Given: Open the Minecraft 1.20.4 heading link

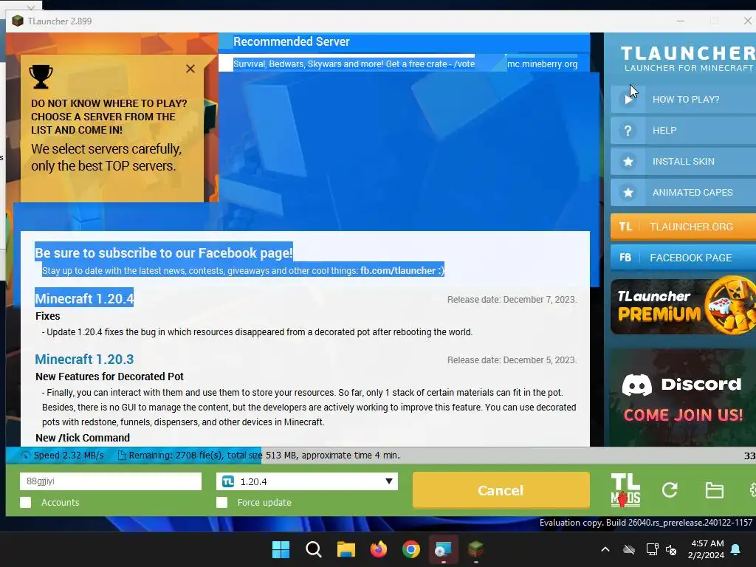Looking at the screenshot, I should click(x=84, y=299).
